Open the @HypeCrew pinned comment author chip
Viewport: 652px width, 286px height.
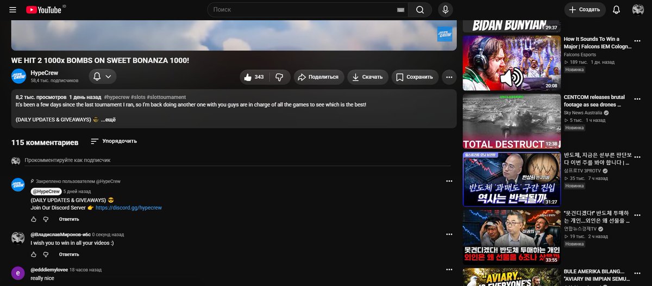coord(46,191)
